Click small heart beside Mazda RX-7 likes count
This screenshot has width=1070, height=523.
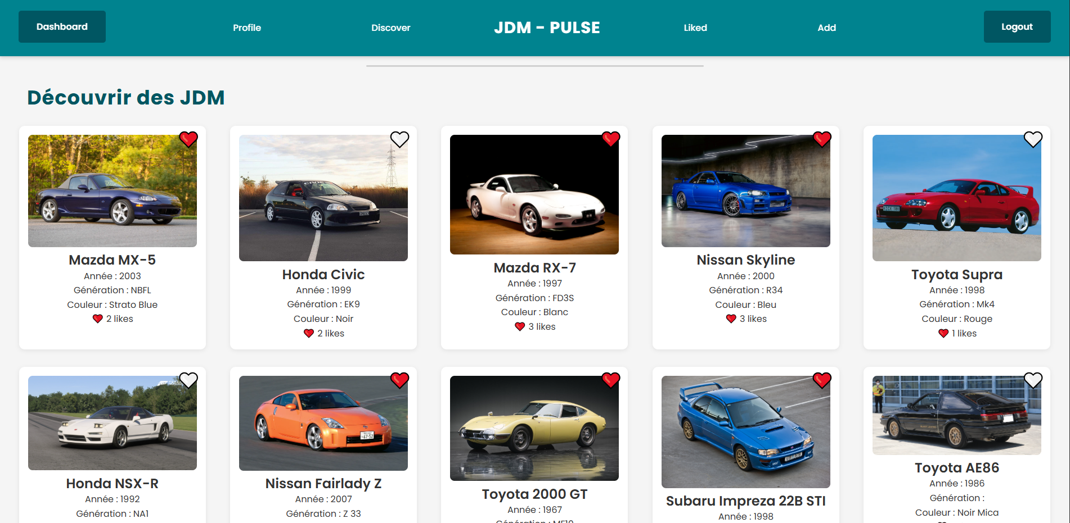point(520,326)
